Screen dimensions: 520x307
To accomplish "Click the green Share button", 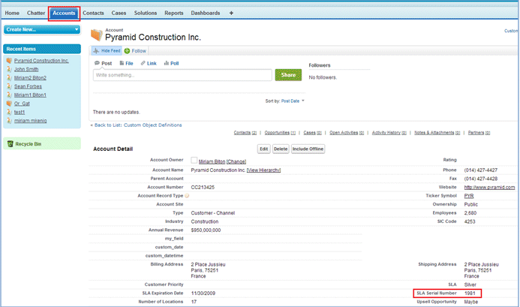I will [288, 75].
